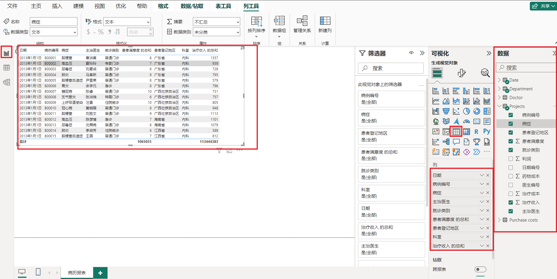
Task: Click the 共享 share button
Action: pyautogui.click(x=543, y=6)
